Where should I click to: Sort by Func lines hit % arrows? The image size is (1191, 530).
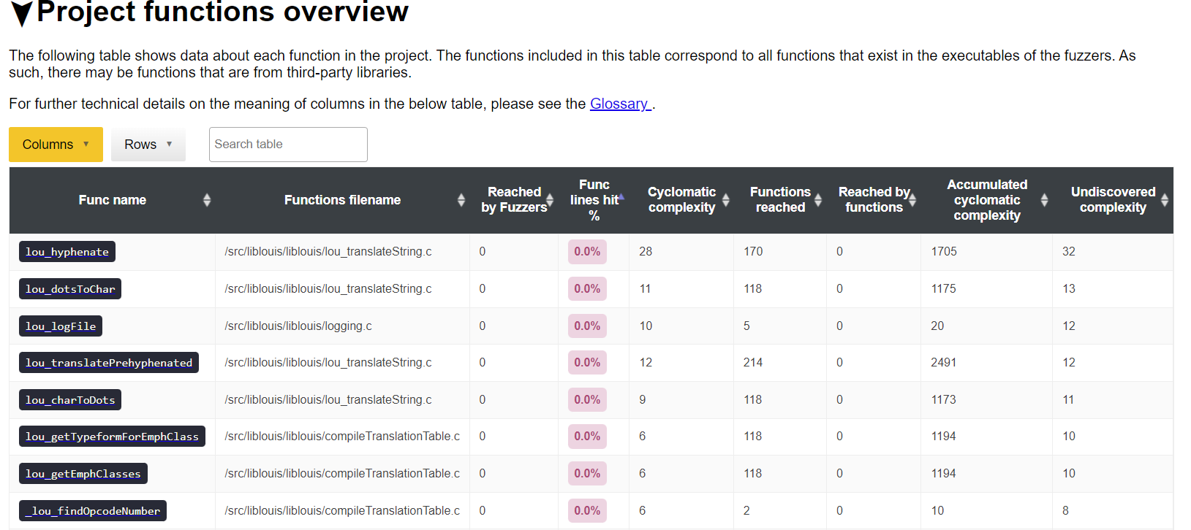[x=621, y=197]
